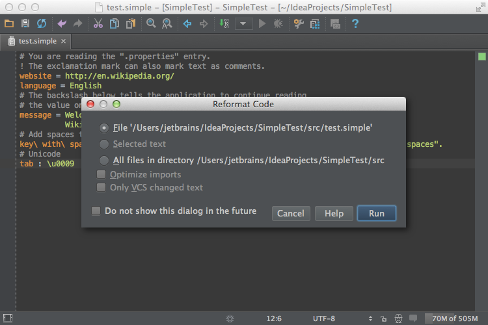
Task: Click the Debug bug icon
Action: click(278, 24)
